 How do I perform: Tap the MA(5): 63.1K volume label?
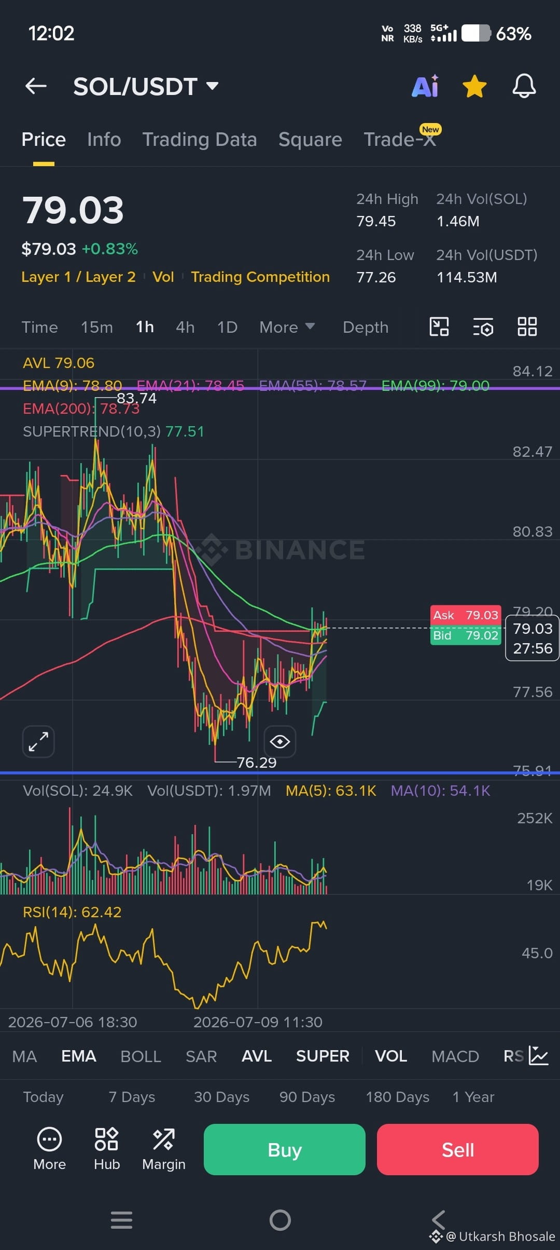331,791
